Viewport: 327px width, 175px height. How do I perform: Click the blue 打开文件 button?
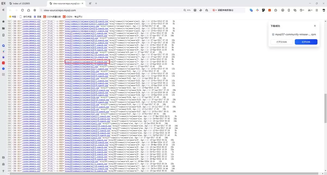pyautogui.click(x=306, y=42)
